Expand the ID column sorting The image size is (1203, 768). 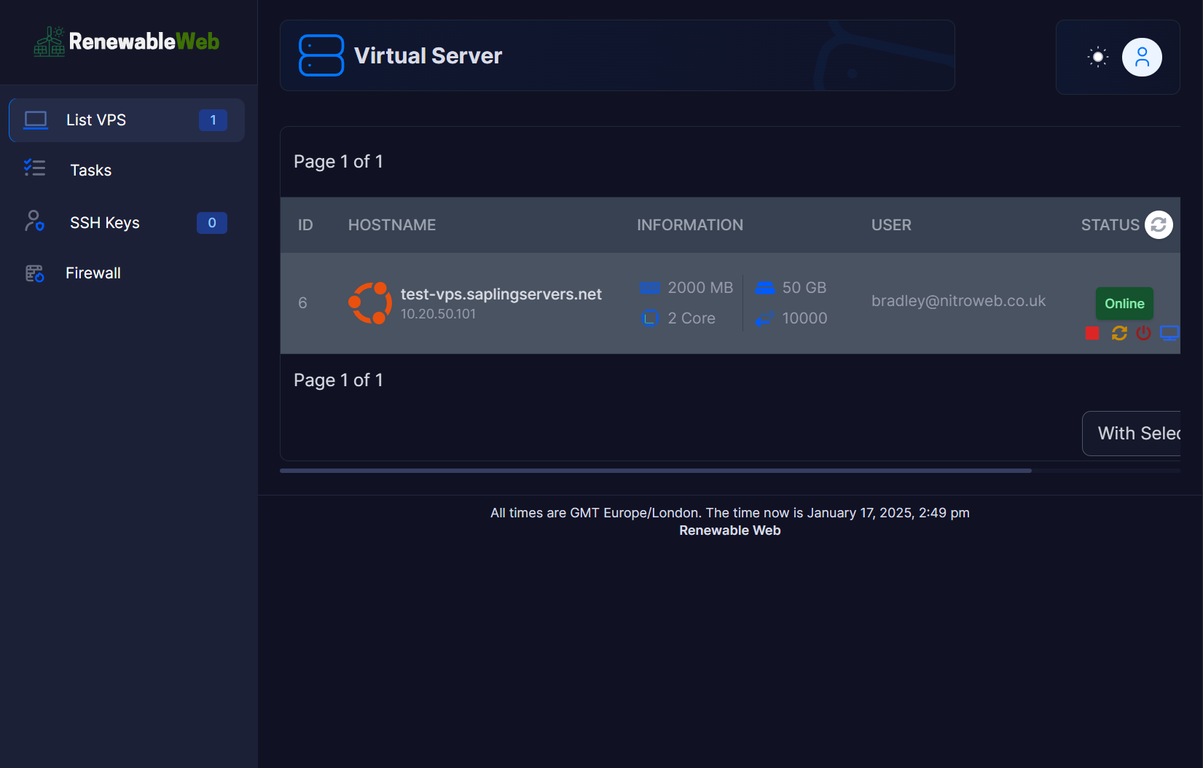coord(305,224)
